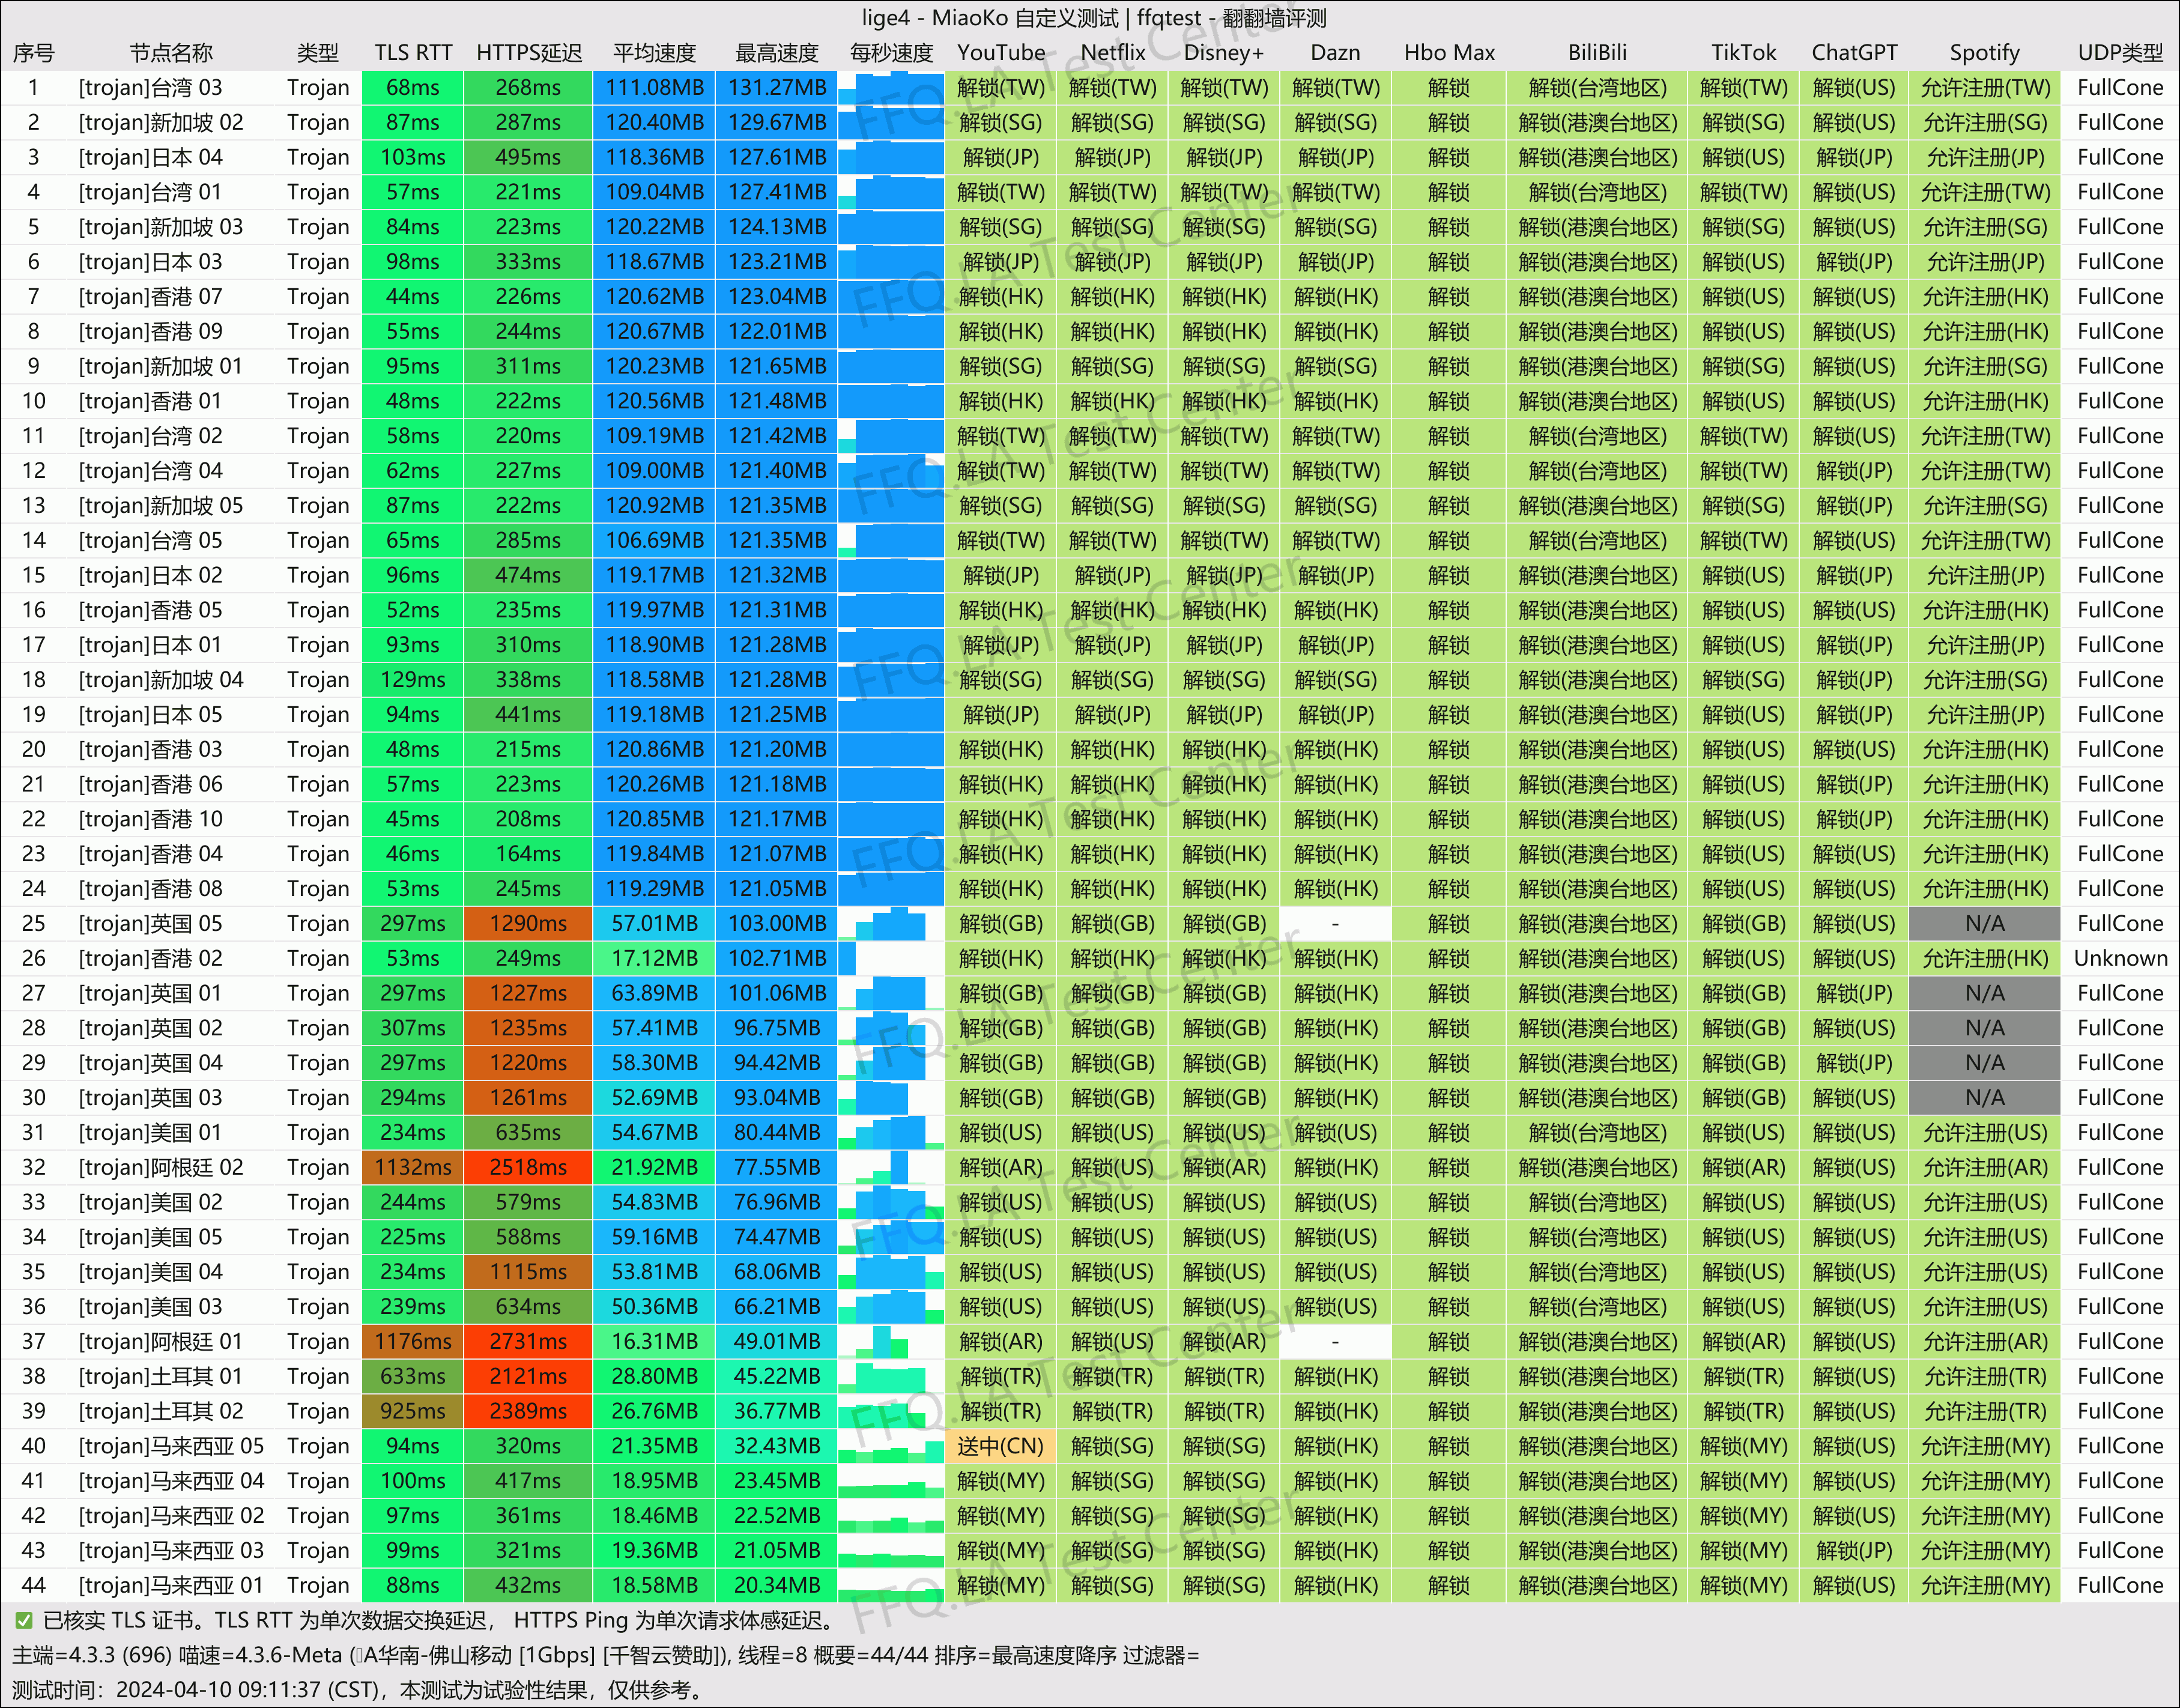Click the 131.27MB max speed cell

coord(777,88)
